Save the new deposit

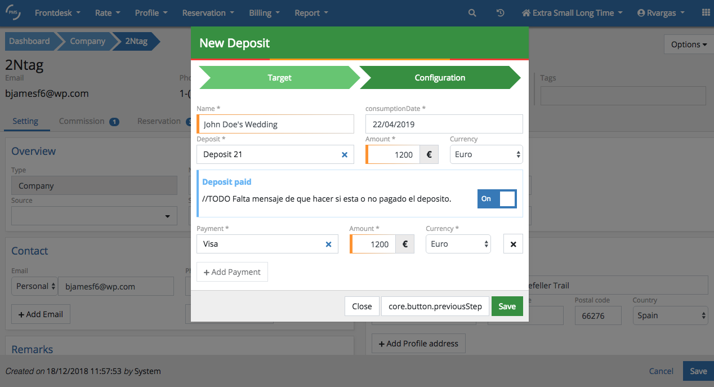[x=507, y=306]
